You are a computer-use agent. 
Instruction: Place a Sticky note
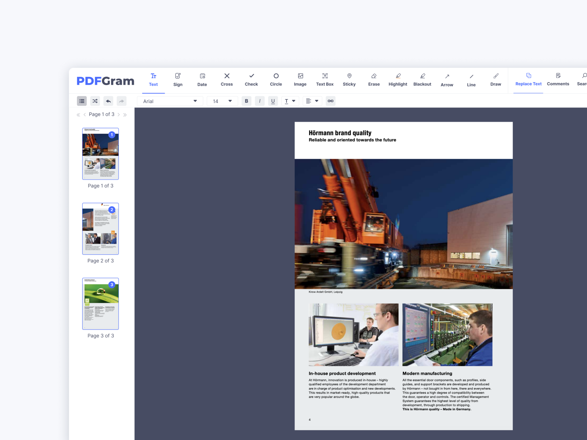tap(349, 80)
